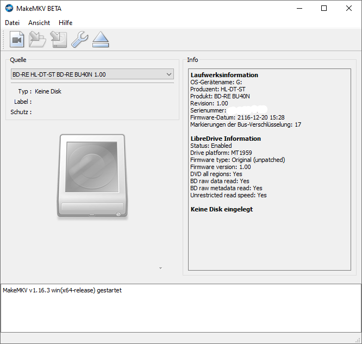Click the 'Label :' field label
Screen dimensions: 362x344
(23, 102)
